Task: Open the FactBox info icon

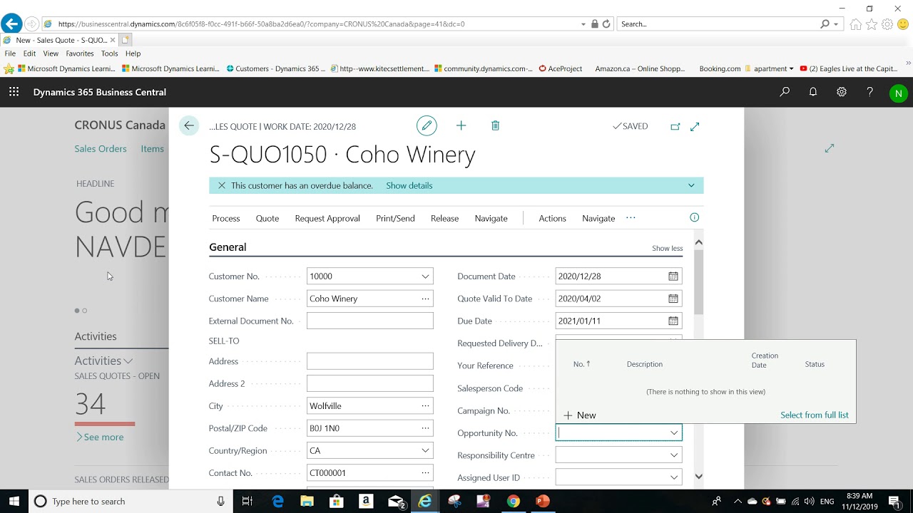Action: point(695,217)
